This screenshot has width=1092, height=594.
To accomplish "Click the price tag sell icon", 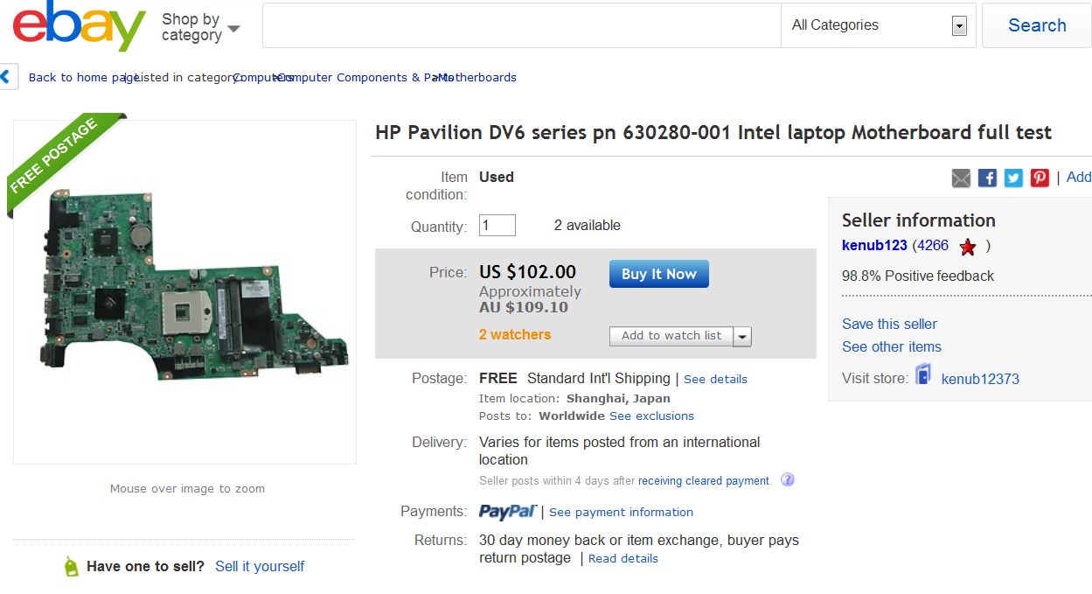I will (71, 566).
